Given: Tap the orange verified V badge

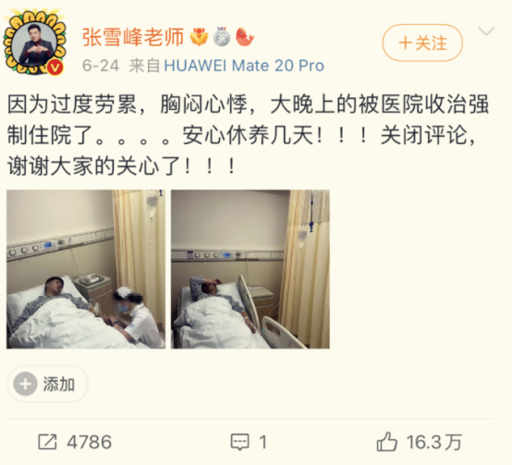Looking at the screenshot, I should tap(55, 67).
